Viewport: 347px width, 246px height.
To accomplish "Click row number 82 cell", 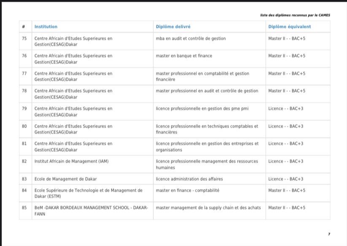I will [x=24, y=161].
